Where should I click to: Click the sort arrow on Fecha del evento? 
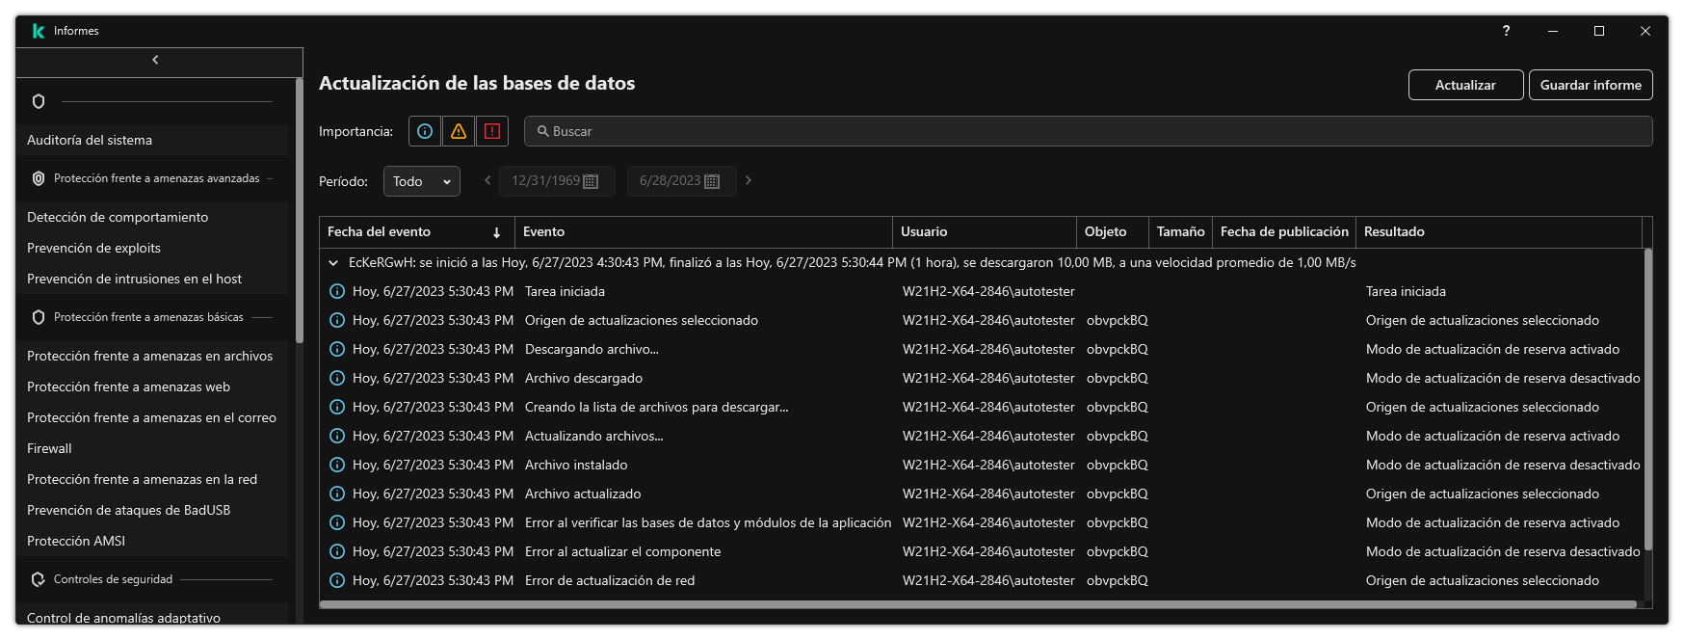496,232
